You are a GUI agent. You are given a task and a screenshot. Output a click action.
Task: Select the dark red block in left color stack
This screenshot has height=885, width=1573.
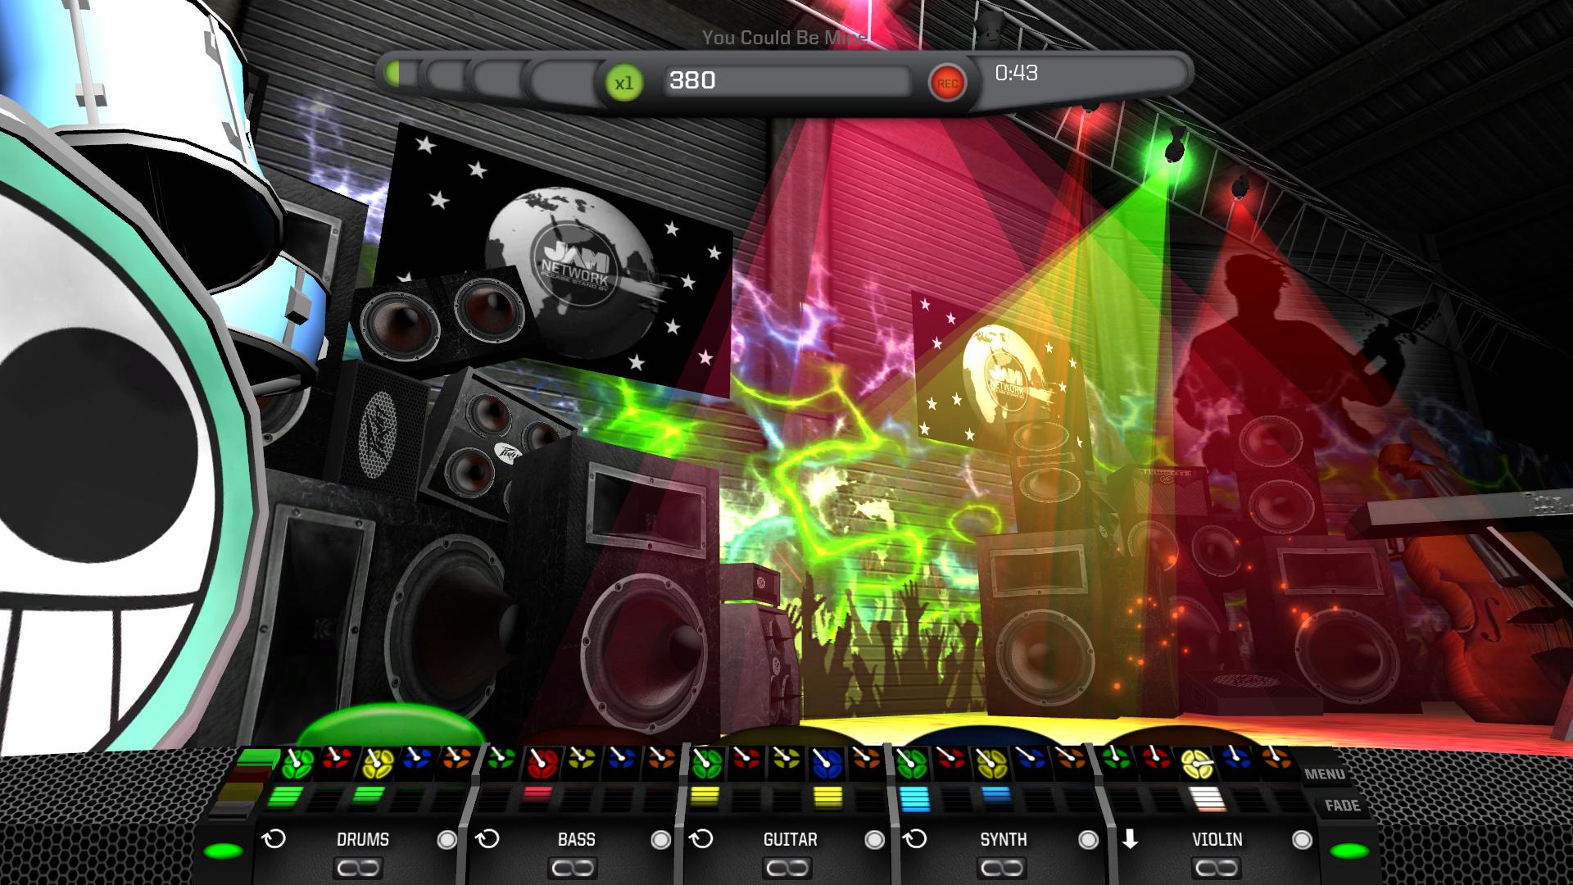tap(252, 775)
